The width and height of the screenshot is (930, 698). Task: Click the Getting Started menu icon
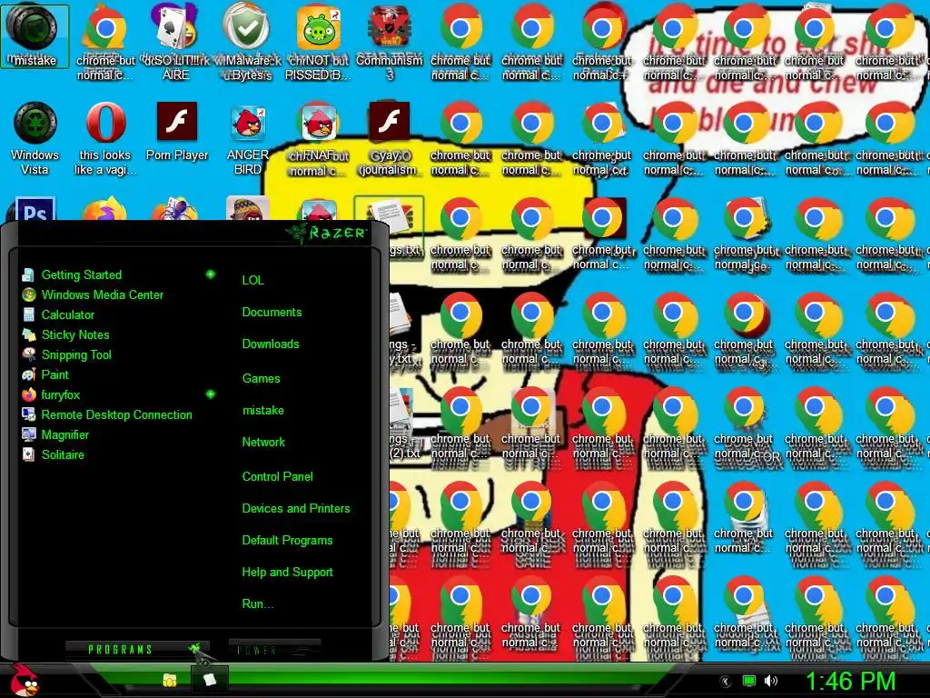point(28,274)
